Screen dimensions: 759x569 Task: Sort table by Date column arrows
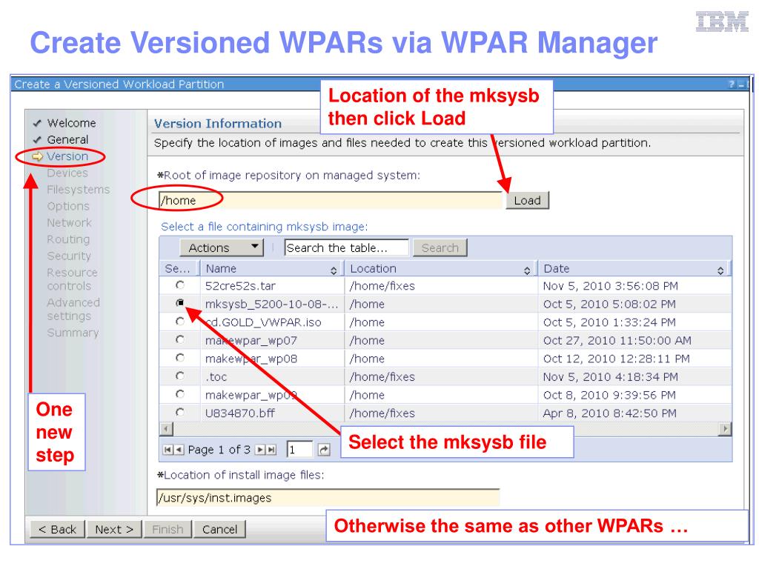tap(720, 270)
